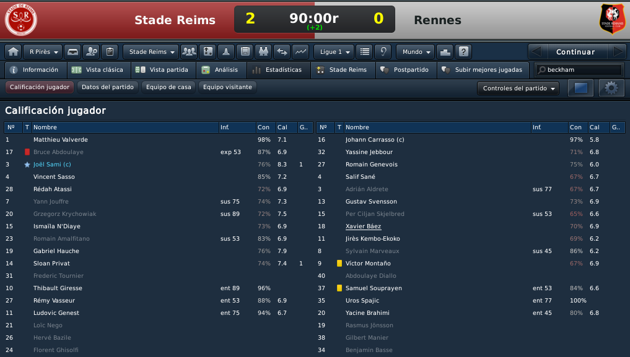Open the settings gear icon
630x357 pixels.
click(x=611, y=88)
